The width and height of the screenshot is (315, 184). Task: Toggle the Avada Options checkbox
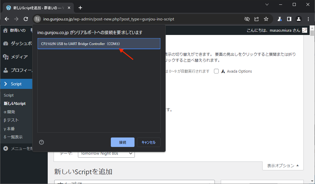[x=216, y=71]
